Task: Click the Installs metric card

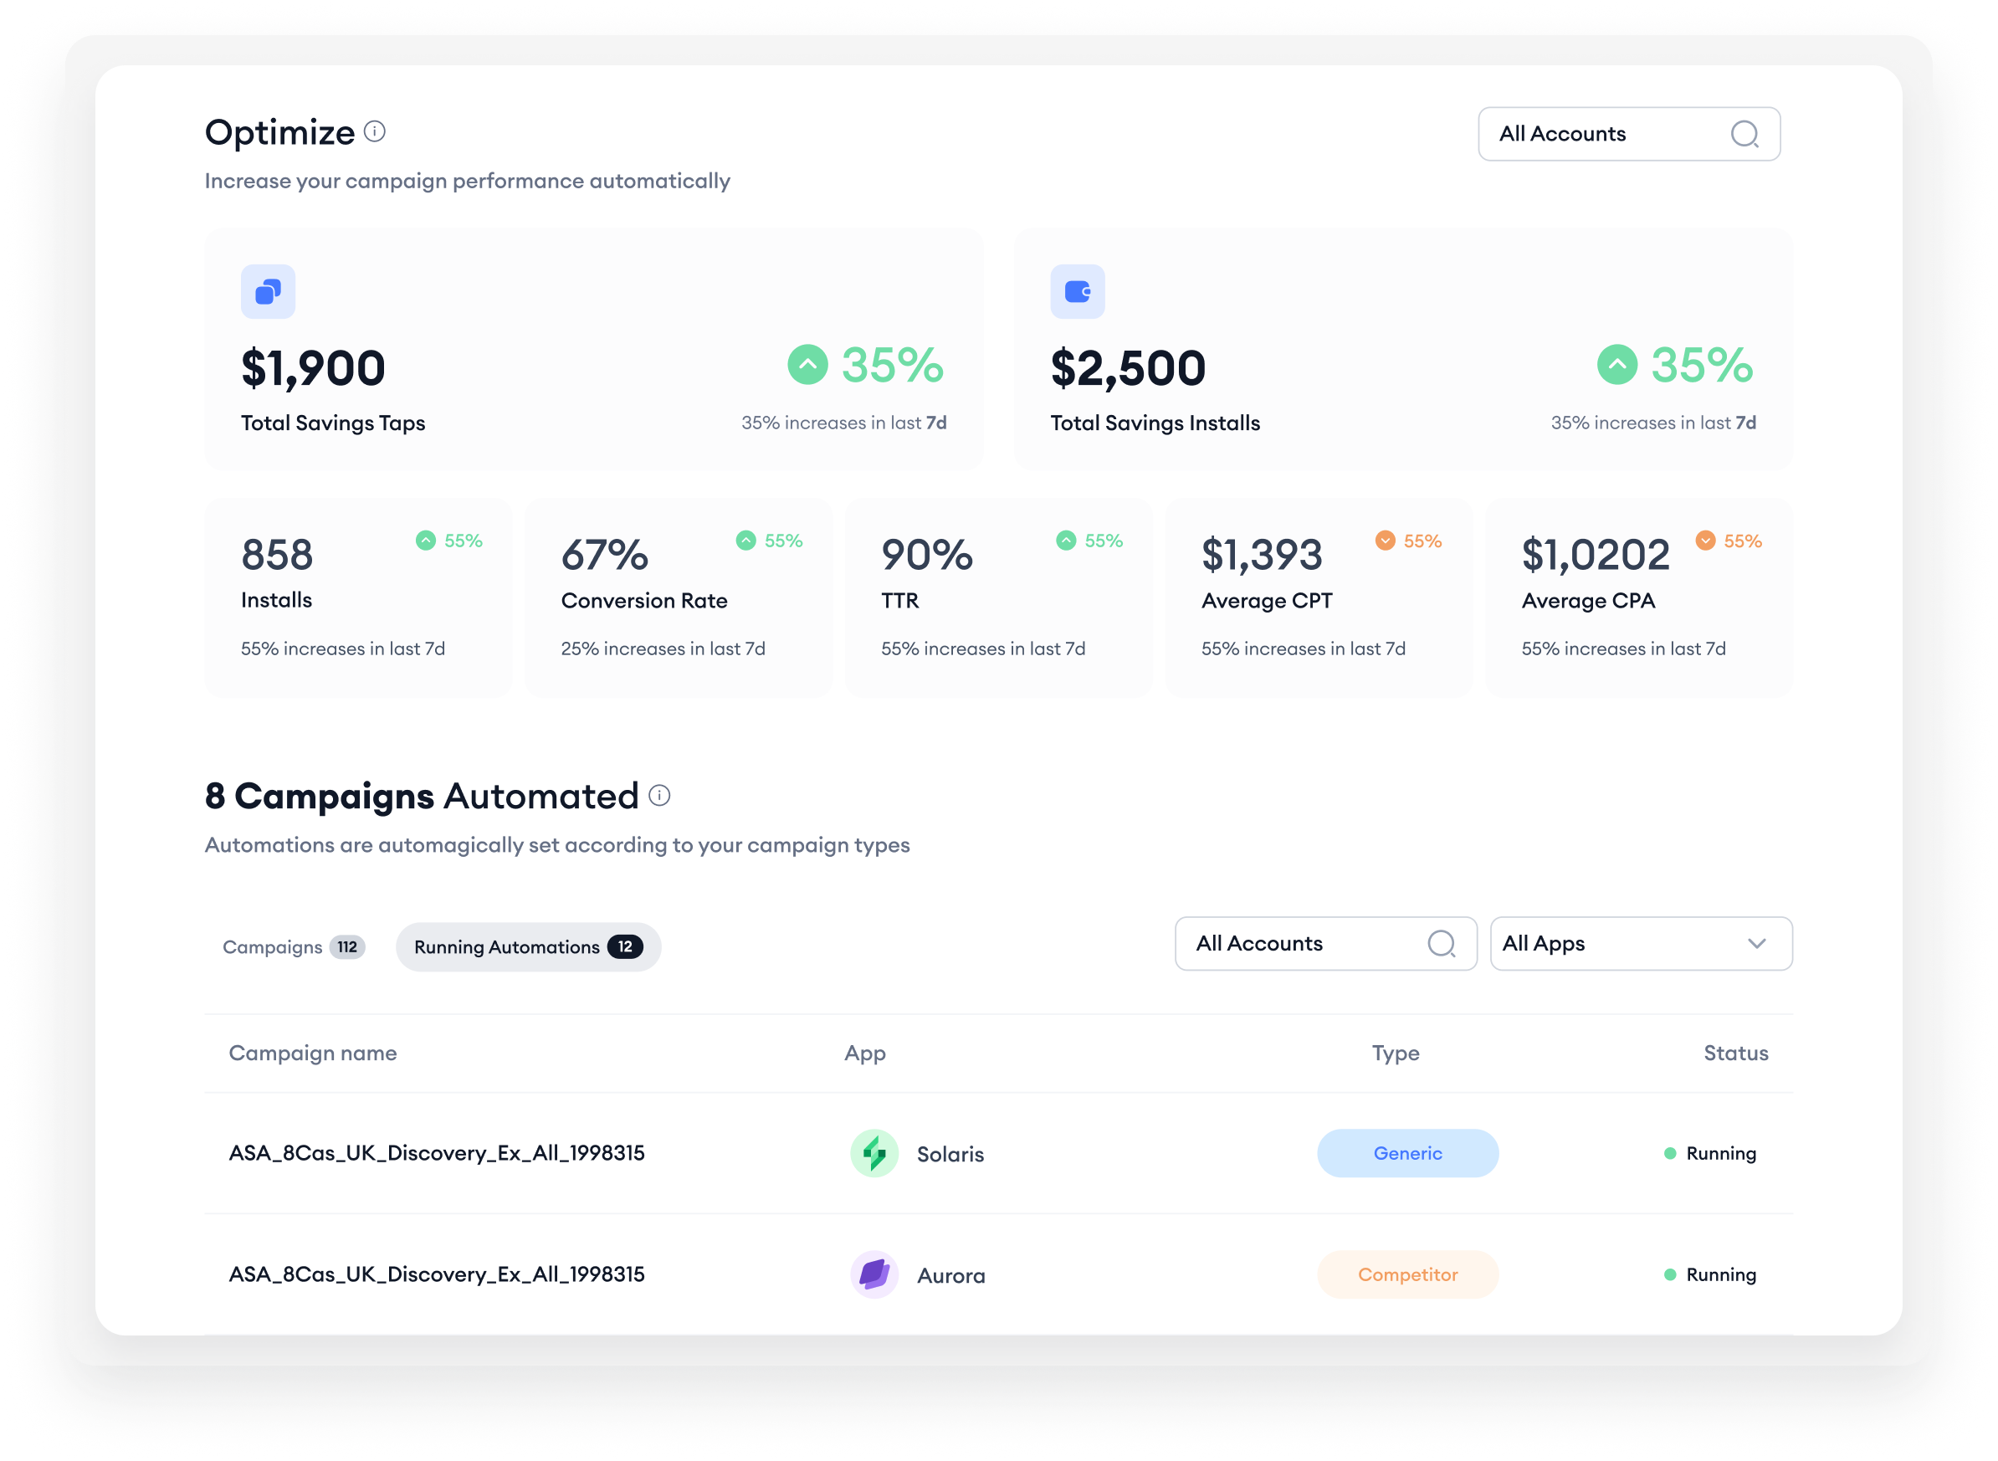Action: tap(358, 597)
